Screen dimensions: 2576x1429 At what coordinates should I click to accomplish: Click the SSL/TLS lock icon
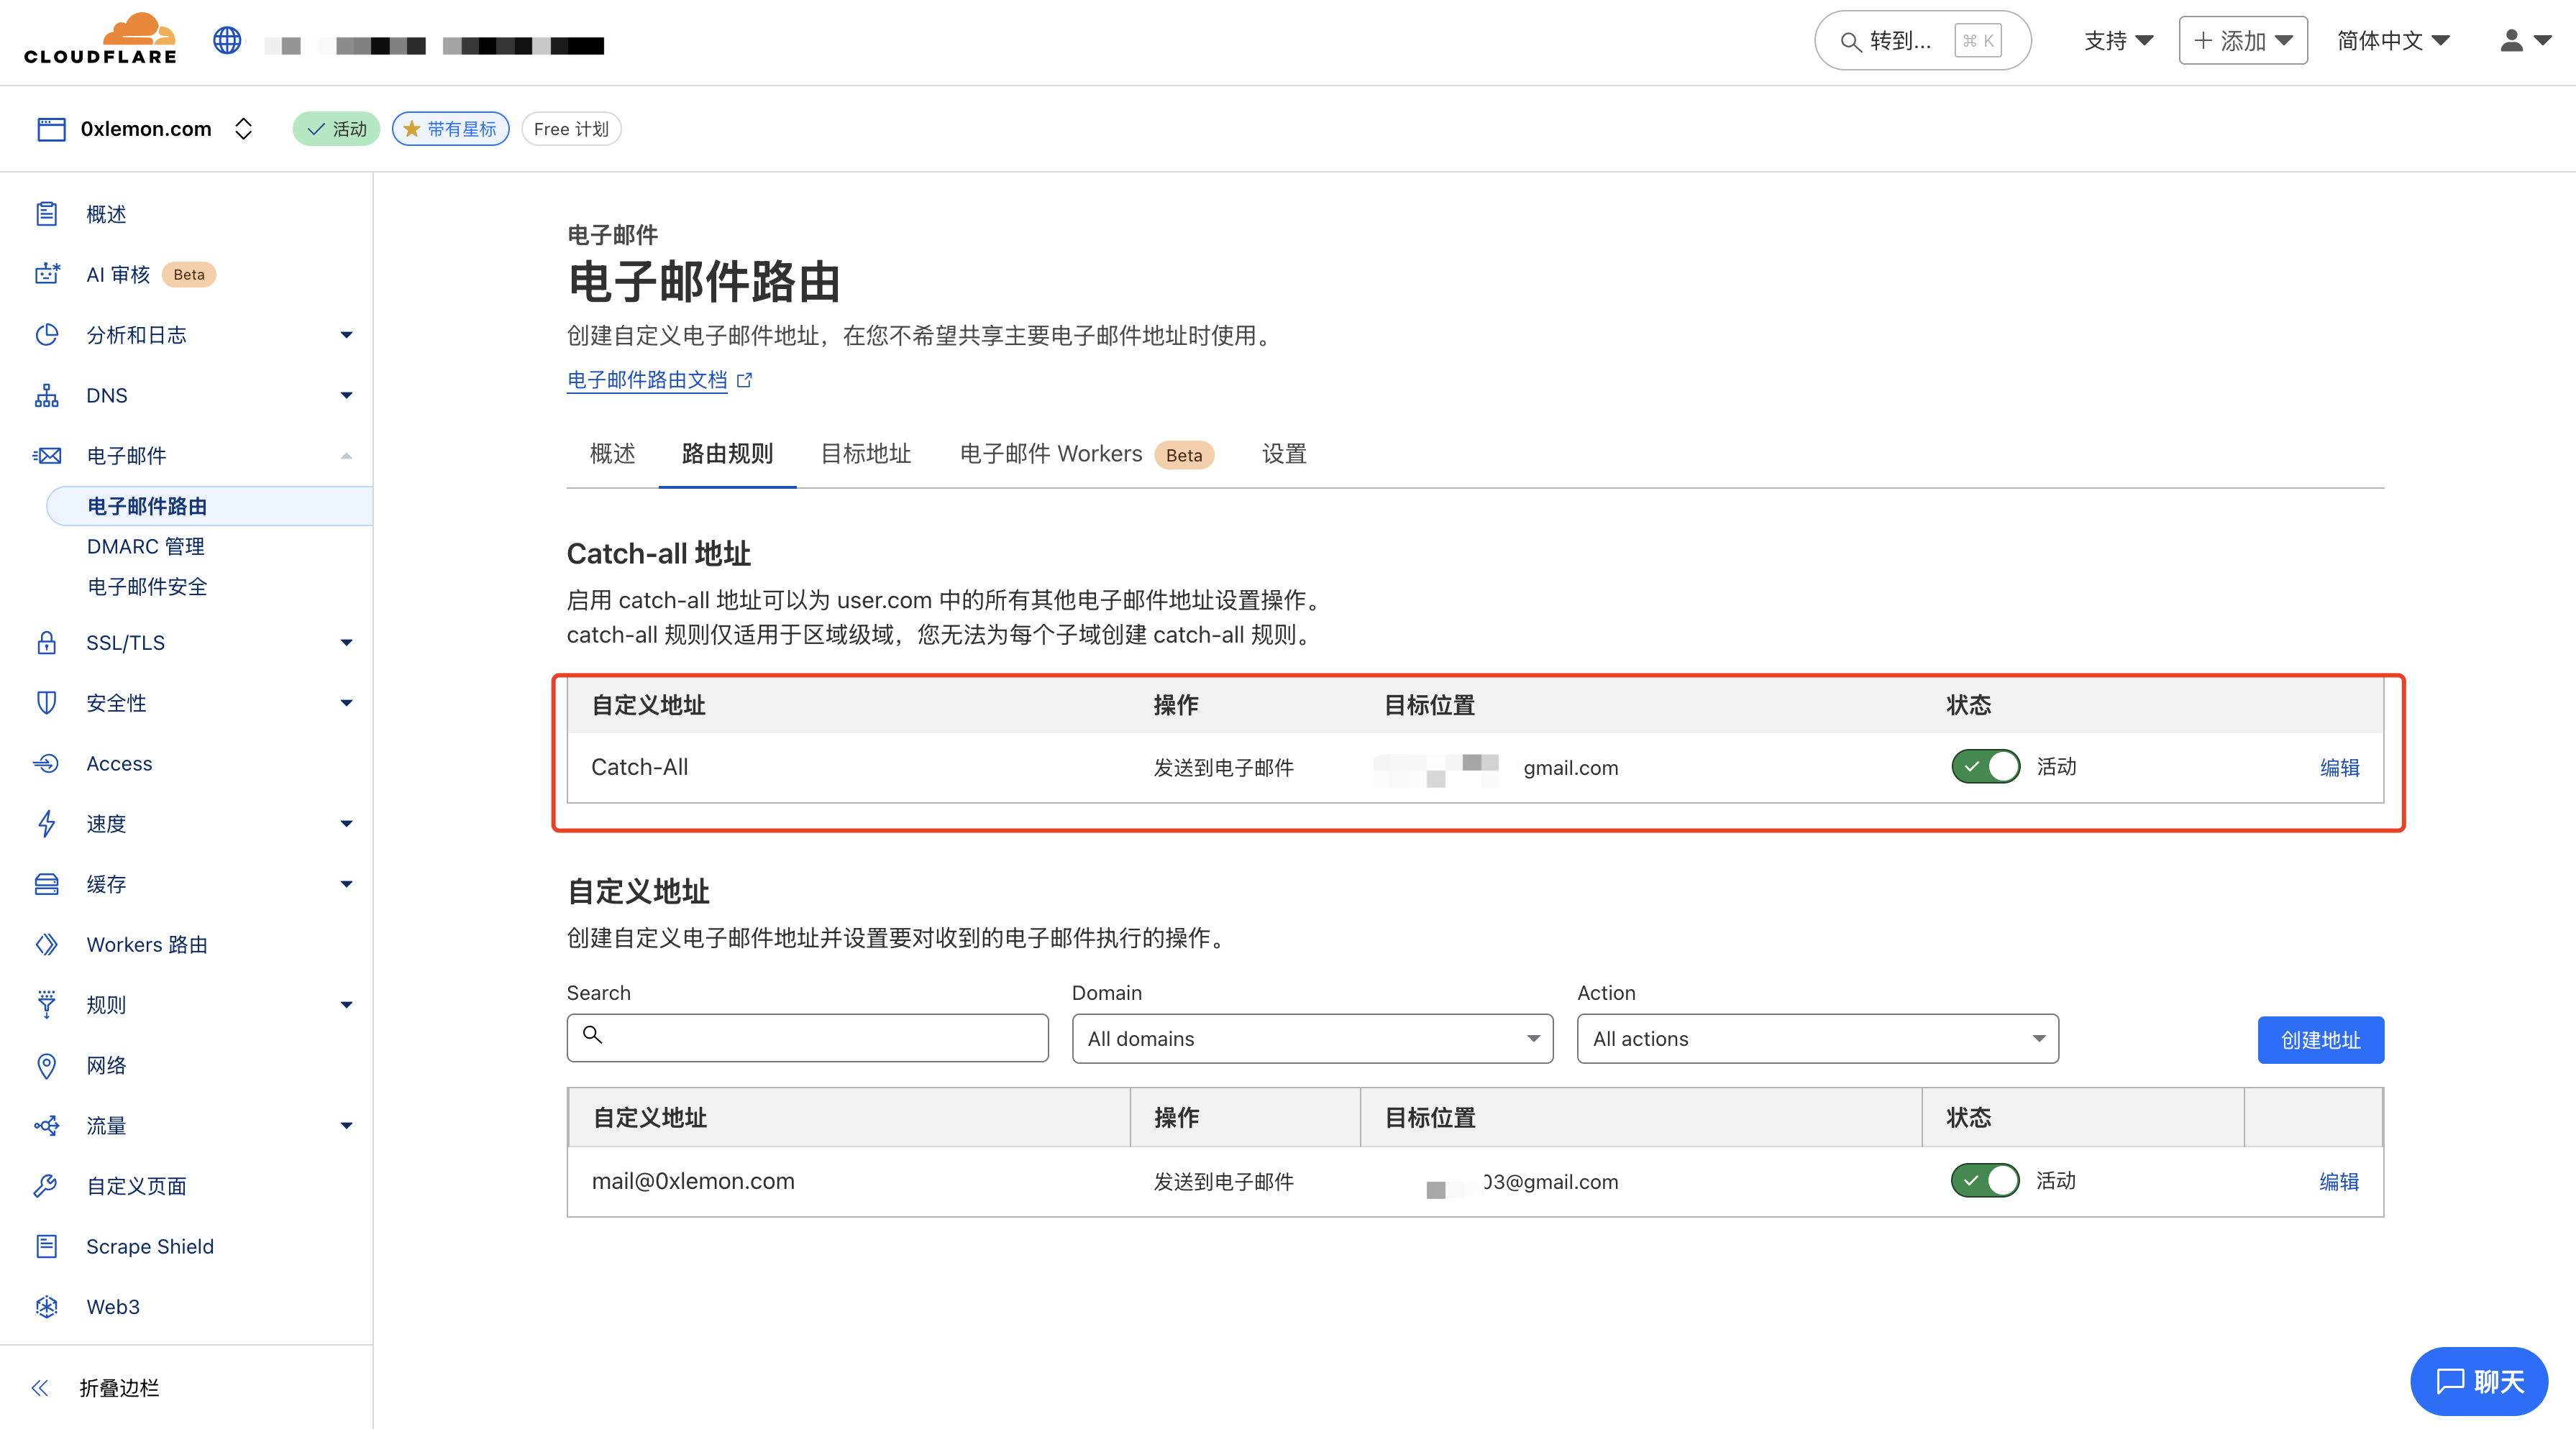coord(46,643)
